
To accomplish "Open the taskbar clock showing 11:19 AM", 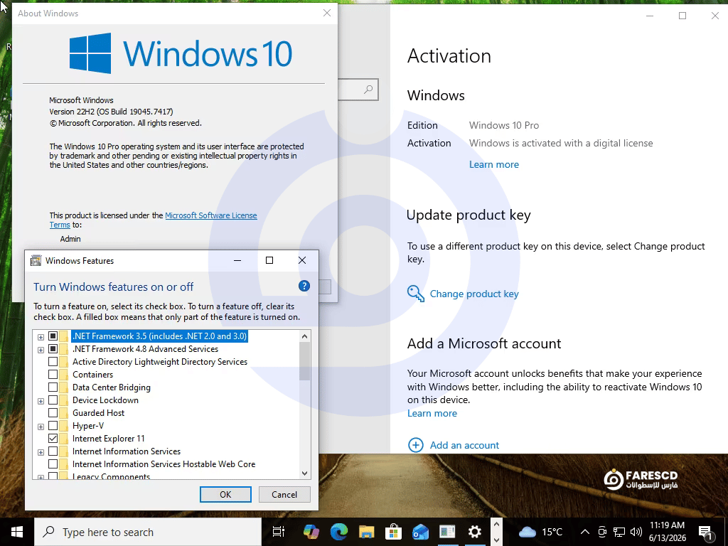I will (x=667, y=532).
